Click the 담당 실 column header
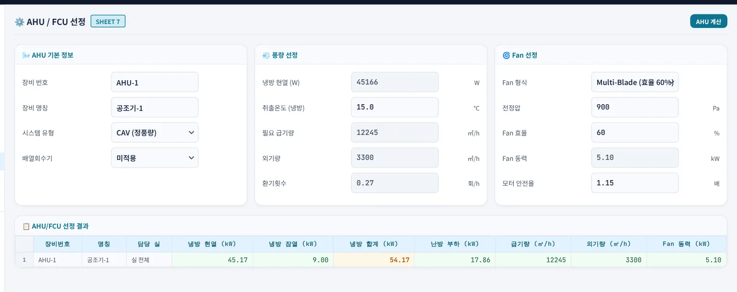 click(149, 244)
